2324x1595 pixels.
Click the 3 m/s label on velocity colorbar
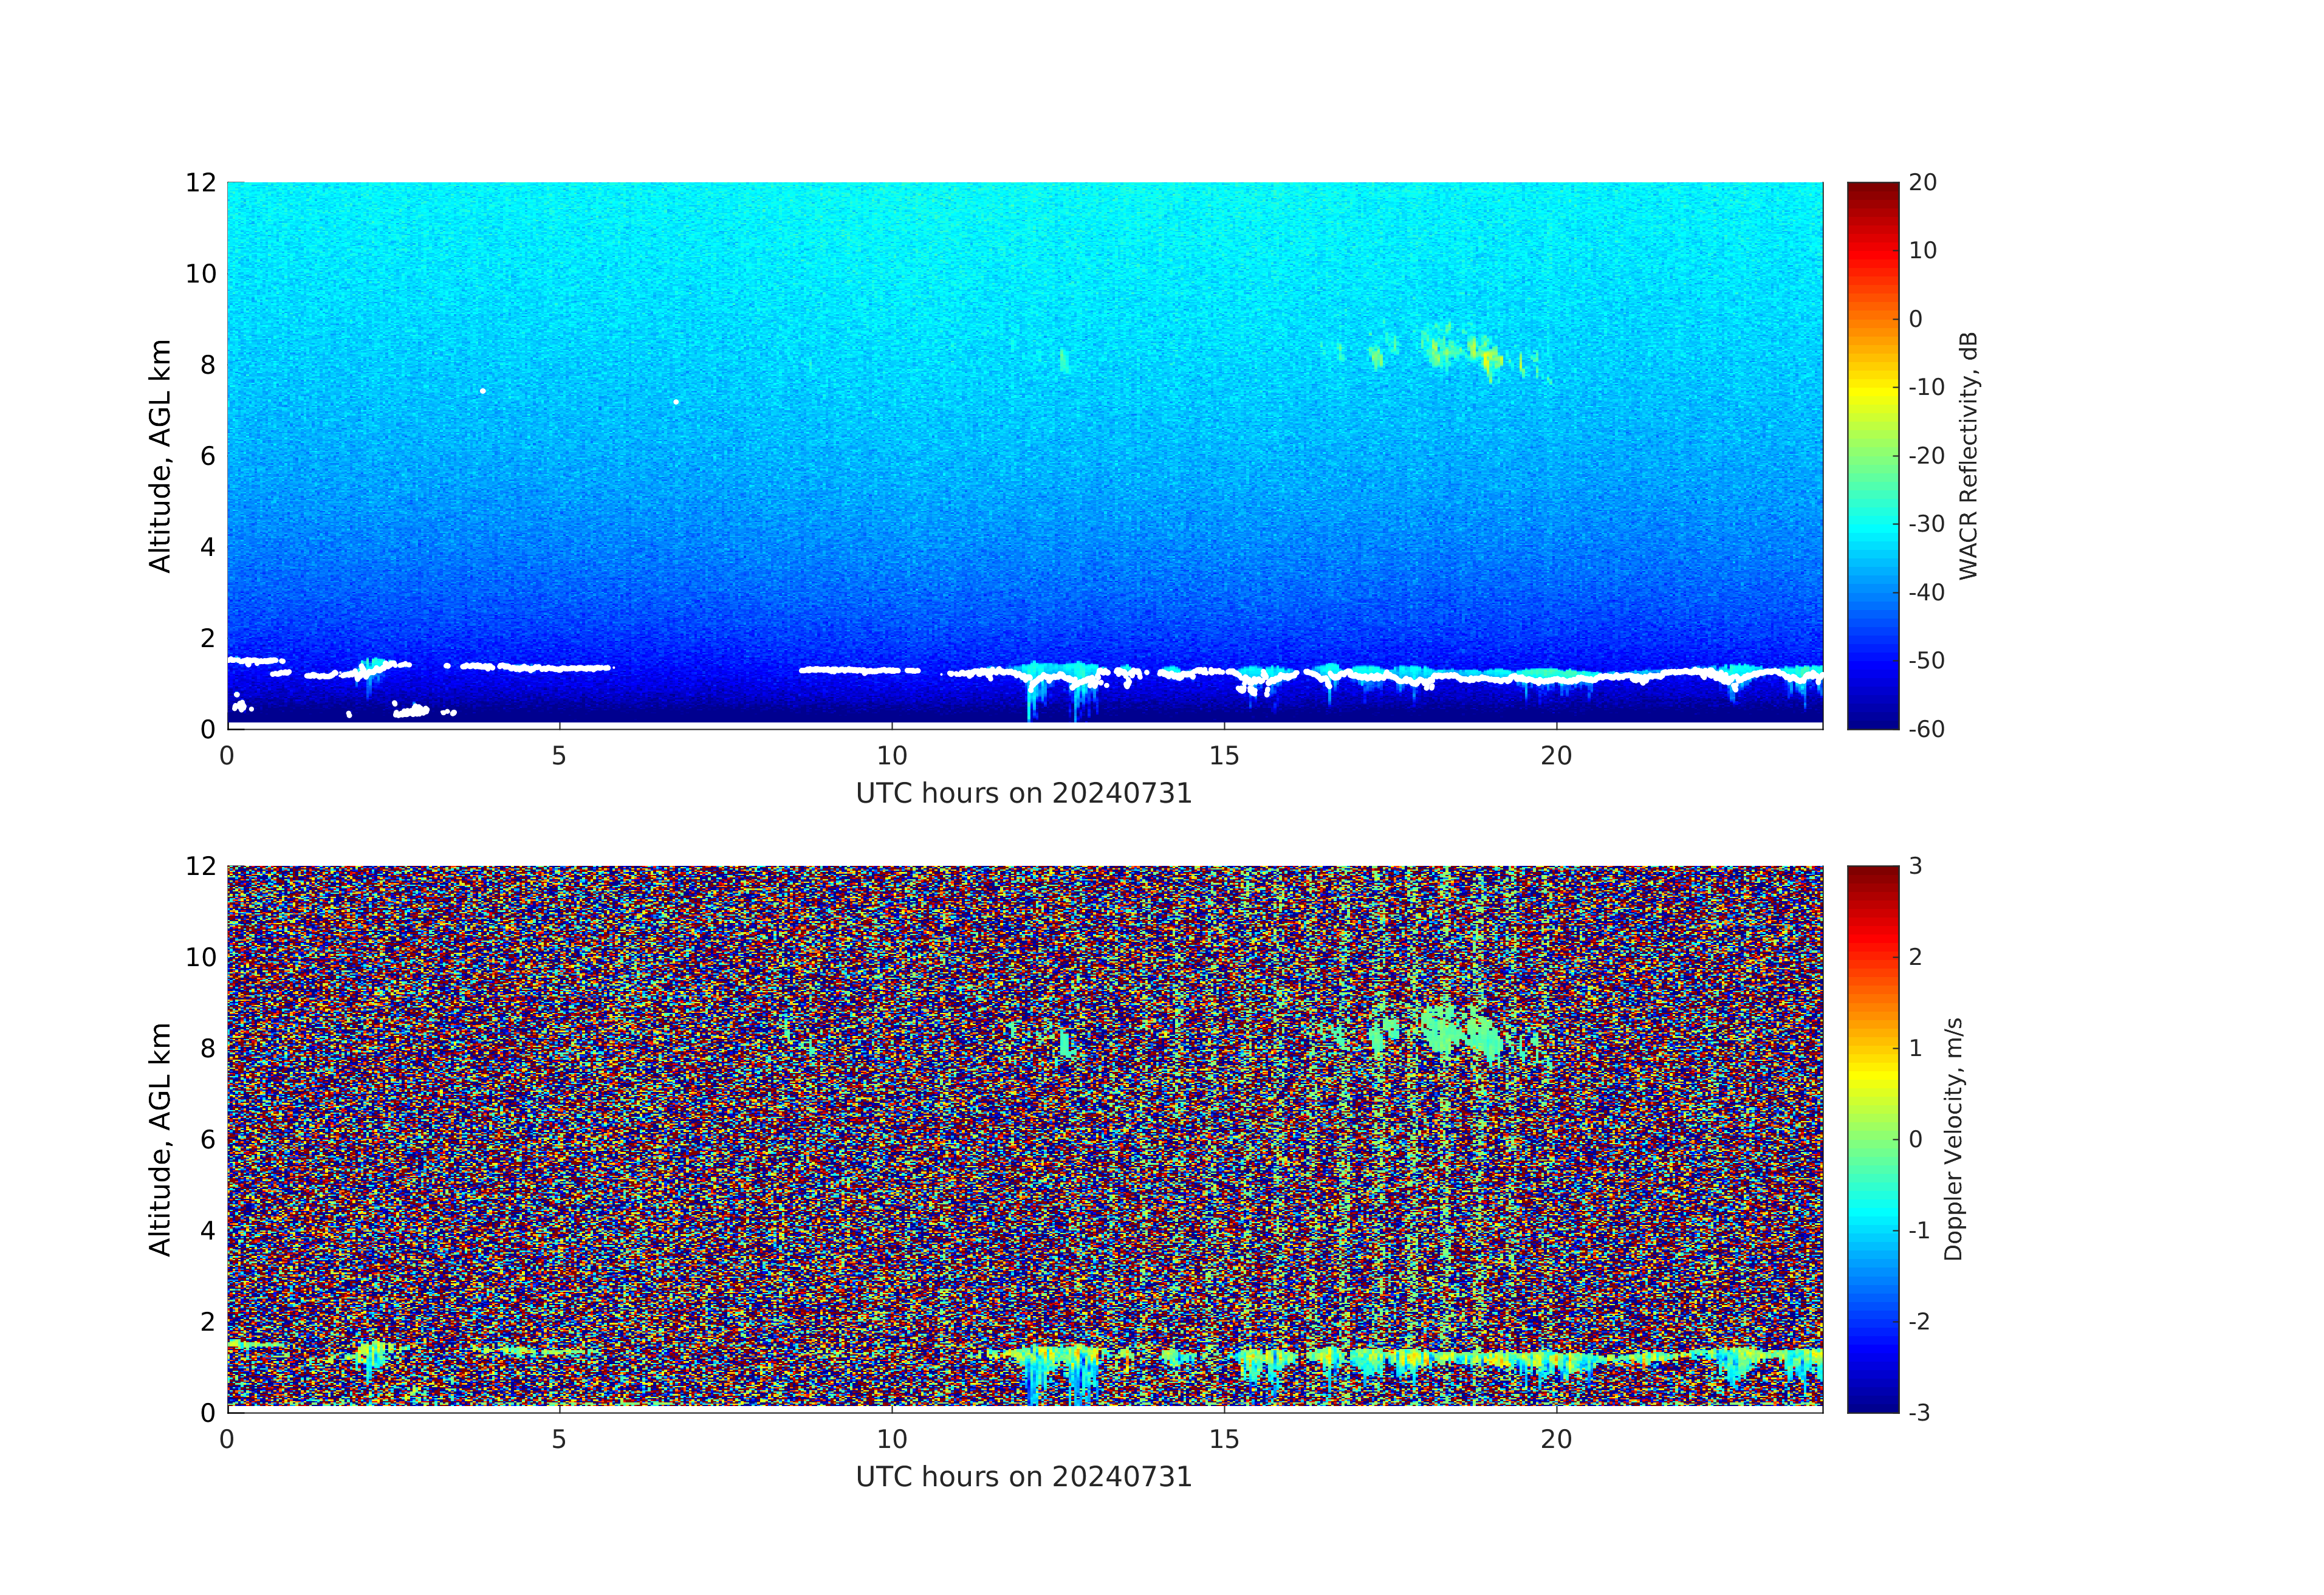click(1916, 866)
